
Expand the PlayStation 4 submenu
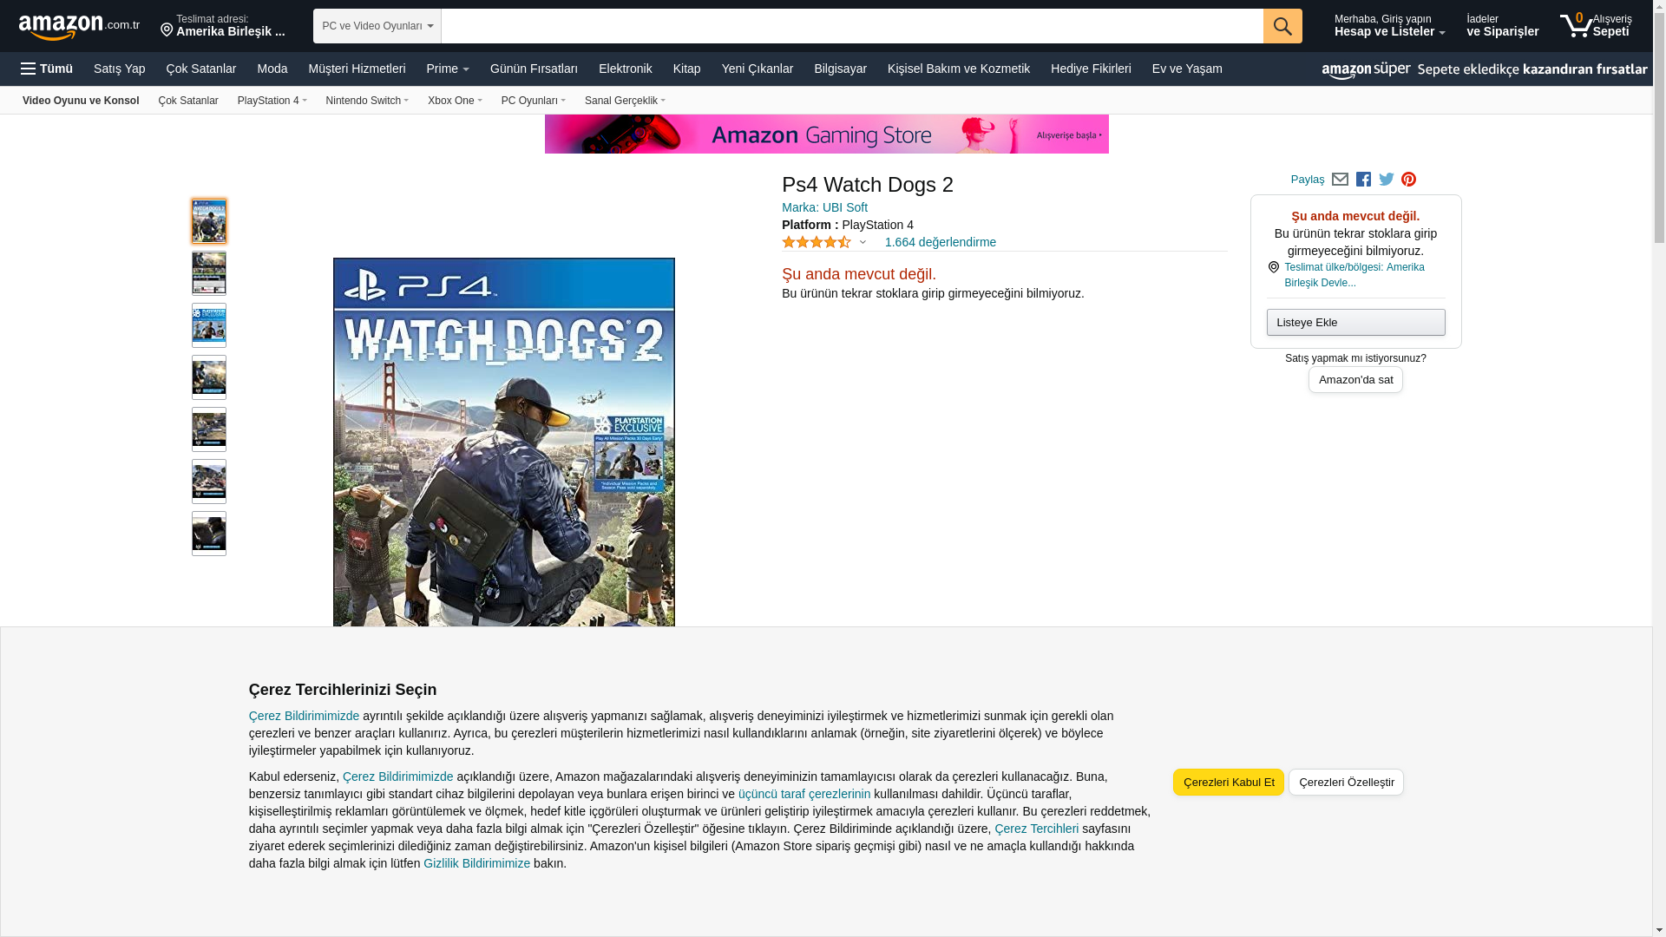click(x=272, y=101)
